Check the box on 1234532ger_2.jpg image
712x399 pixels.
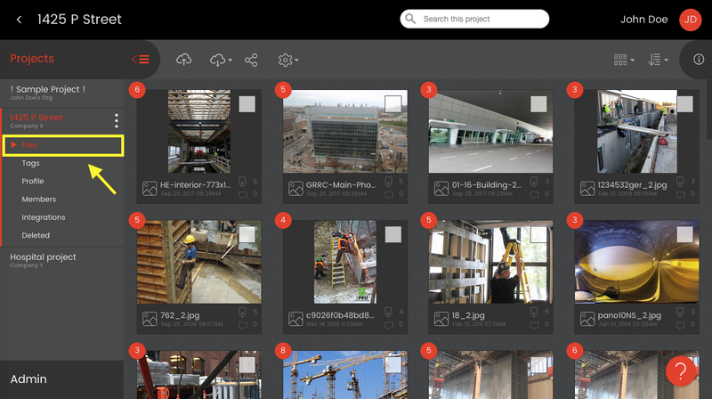click(x=684, y=104)
